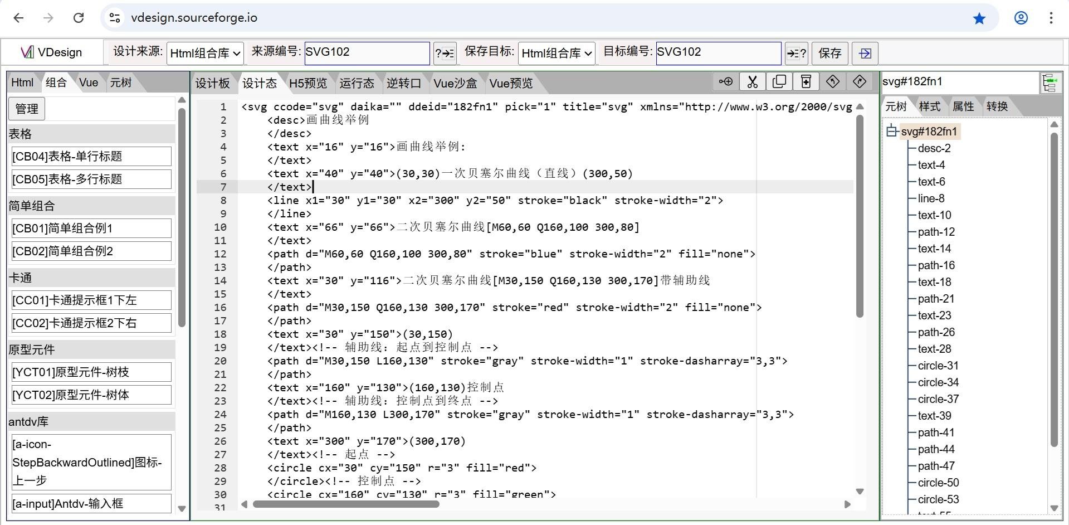Select circle-31 in the element tree
The image size is (1069, 525).
(938, 366)
